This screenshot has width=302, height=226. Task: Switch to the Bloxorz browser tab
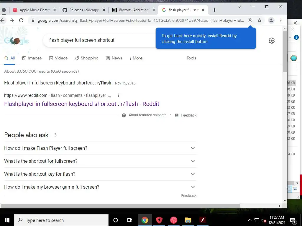(134, 10)
